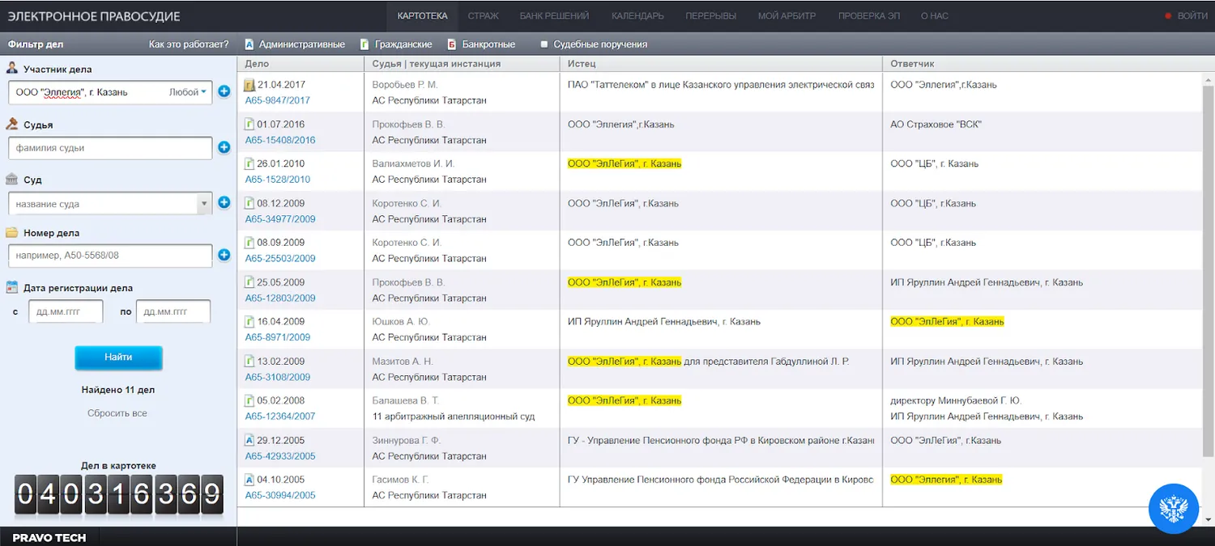This screenshot has width=1215, height=546.
Task: Toggle the Административные case filter
Action: pyautogui.click(x=295, y=44)
